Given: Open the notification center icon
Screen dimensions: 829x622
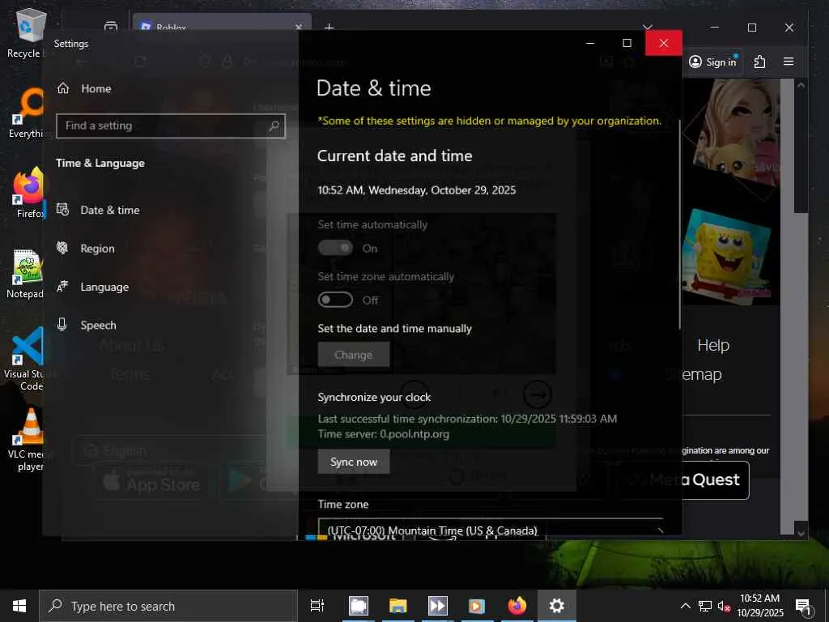Looking at the screenshot, I should click(803, 606).
